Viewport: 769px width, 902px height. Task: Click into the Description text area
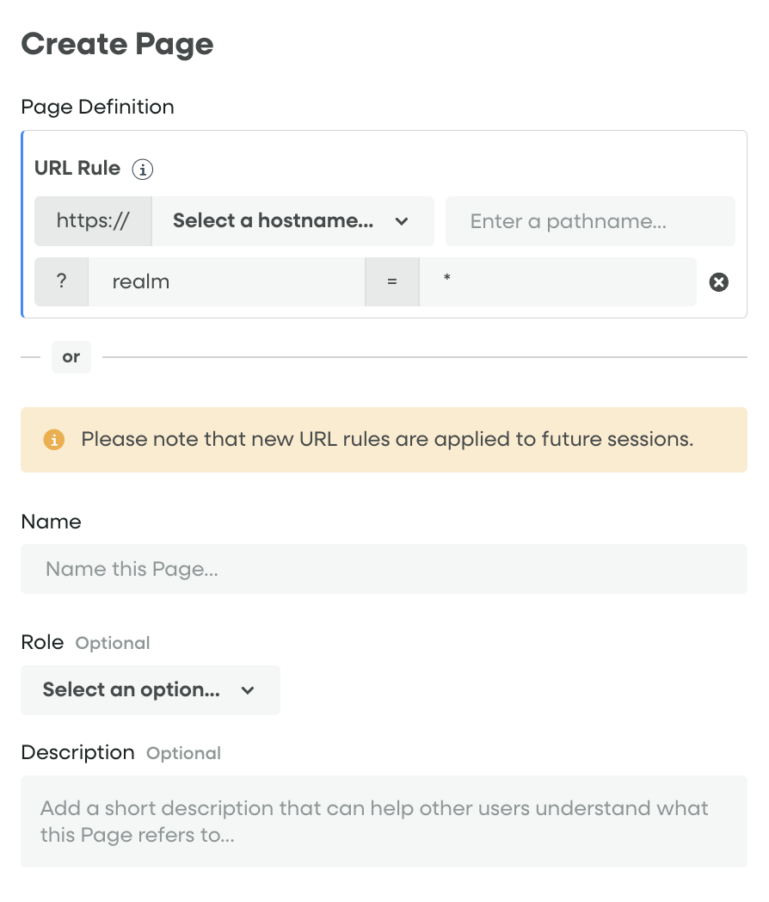[x=384, y=821]
